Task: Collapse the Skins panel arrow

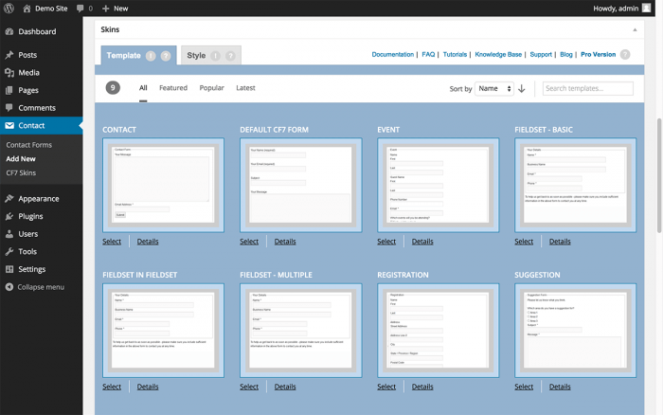Action: [635, 29]
